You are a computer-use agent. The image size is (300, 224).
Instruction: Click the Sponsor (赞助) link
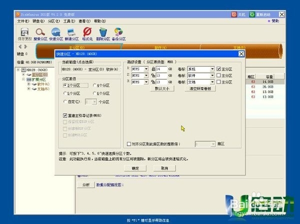[x=275, y=21]
